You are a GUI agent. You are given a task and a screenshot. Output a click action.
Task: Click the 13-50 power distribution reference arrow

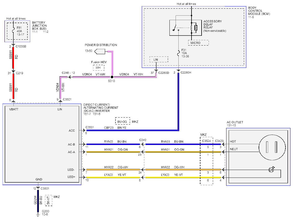pos(100,51)
